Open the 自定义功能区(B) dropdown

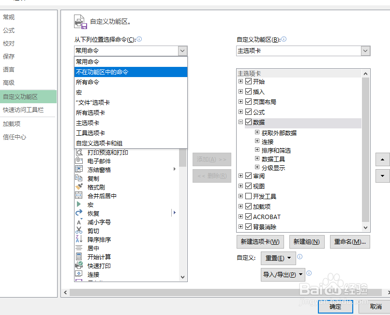365,51
